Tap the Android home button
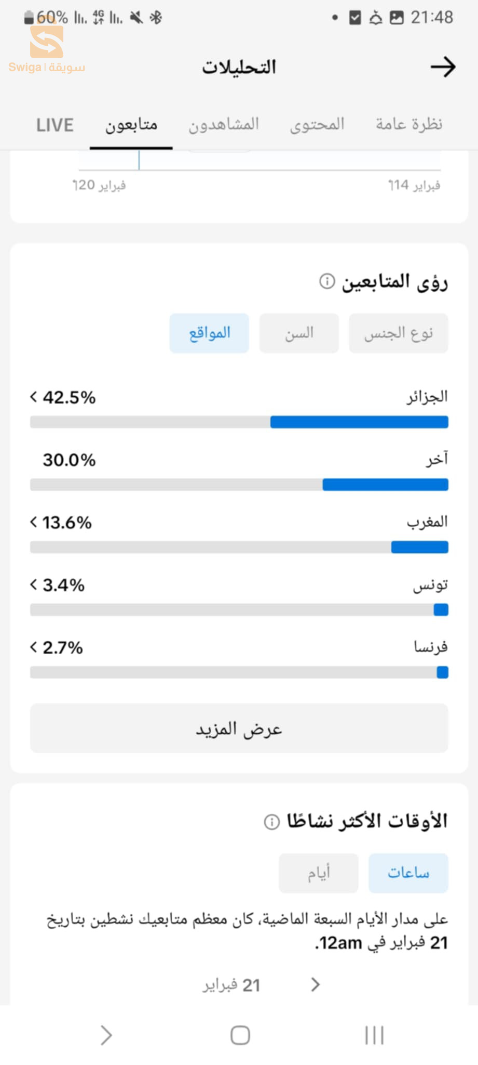This screenshot has width=478, height=1065. point(240,1035)
